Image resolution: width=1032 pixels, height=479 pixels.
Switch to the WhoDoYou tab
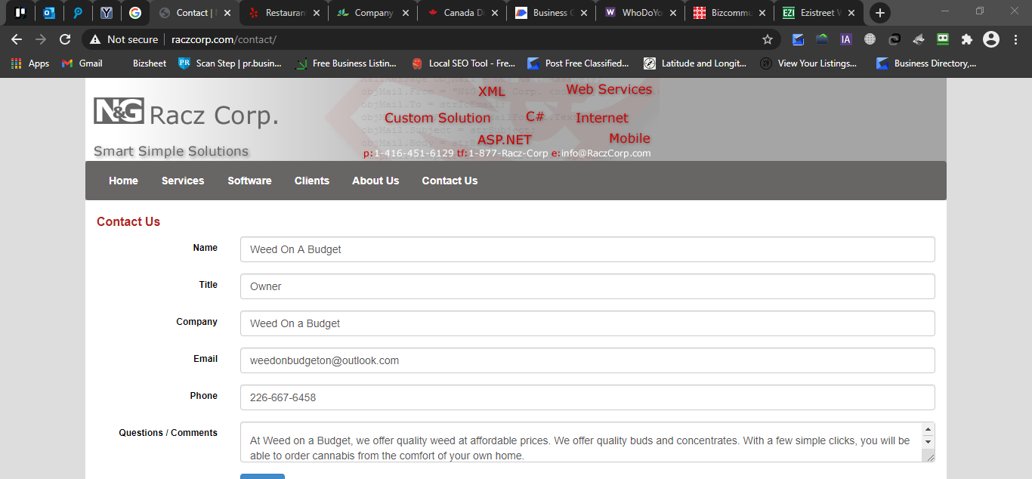coord(641,13)
